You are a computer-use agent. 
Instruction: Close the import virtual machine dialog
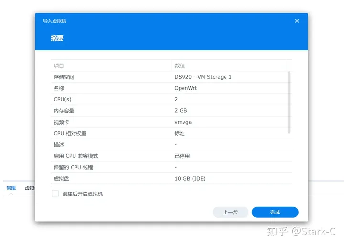tap(297, 21)
